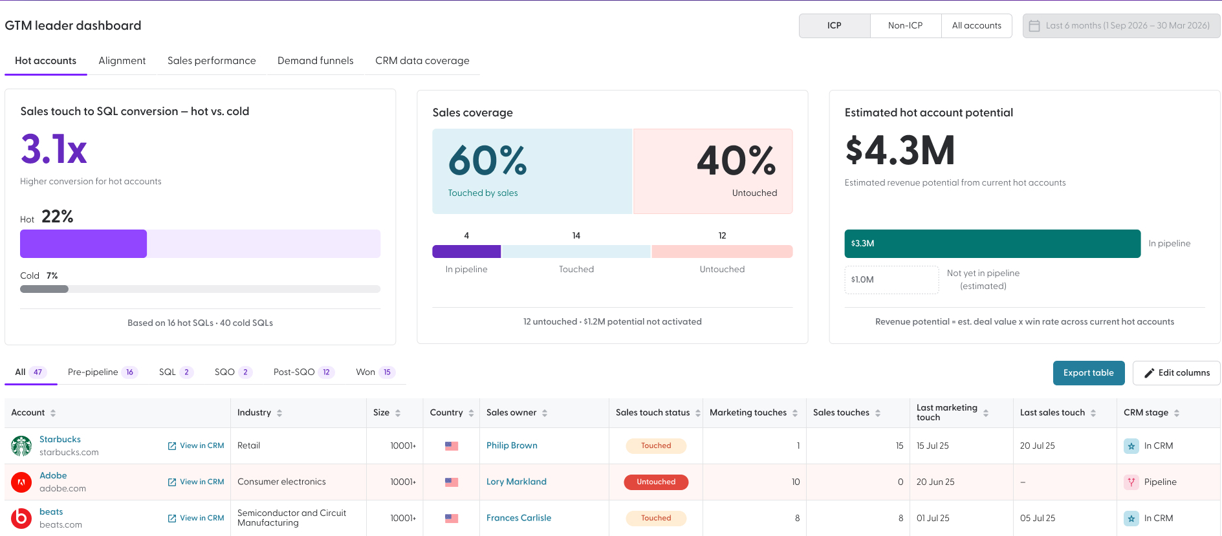Image resolution: width=1222 pixels, height=536 pixels.
Task: Click the US flag in the Starbucks row
Action: [452, 446]
